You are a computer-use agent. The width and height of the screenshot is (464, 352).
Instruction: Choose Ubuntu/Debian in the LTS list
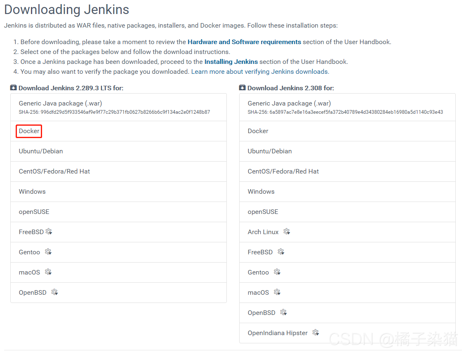[118, 151]
